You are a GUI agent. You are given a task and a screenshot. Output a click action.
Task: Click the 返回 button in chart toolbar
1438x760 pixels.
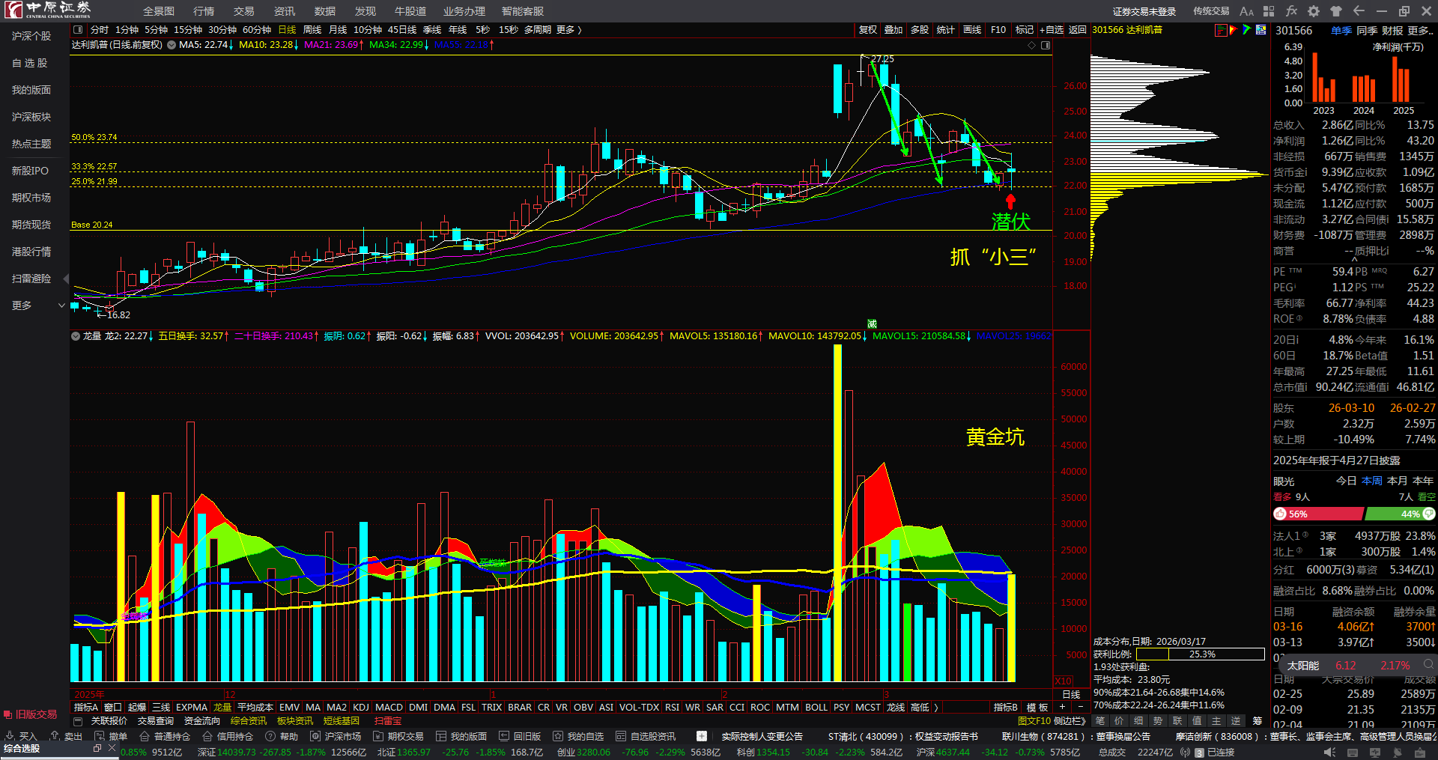tap(1077, 30)
